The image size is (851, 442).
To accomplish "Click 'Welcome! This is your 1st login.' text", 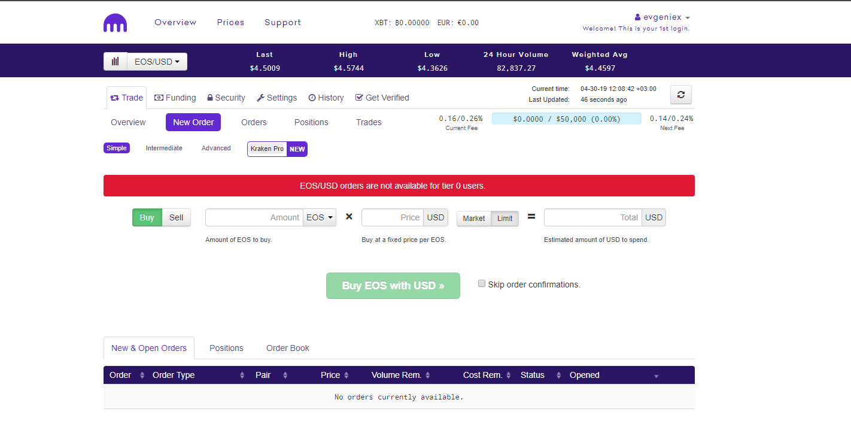I will pos(636,28).
